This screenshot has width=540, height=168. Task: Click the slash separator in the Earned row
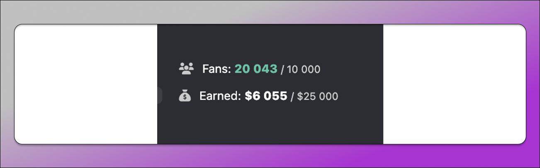point(292,97)
